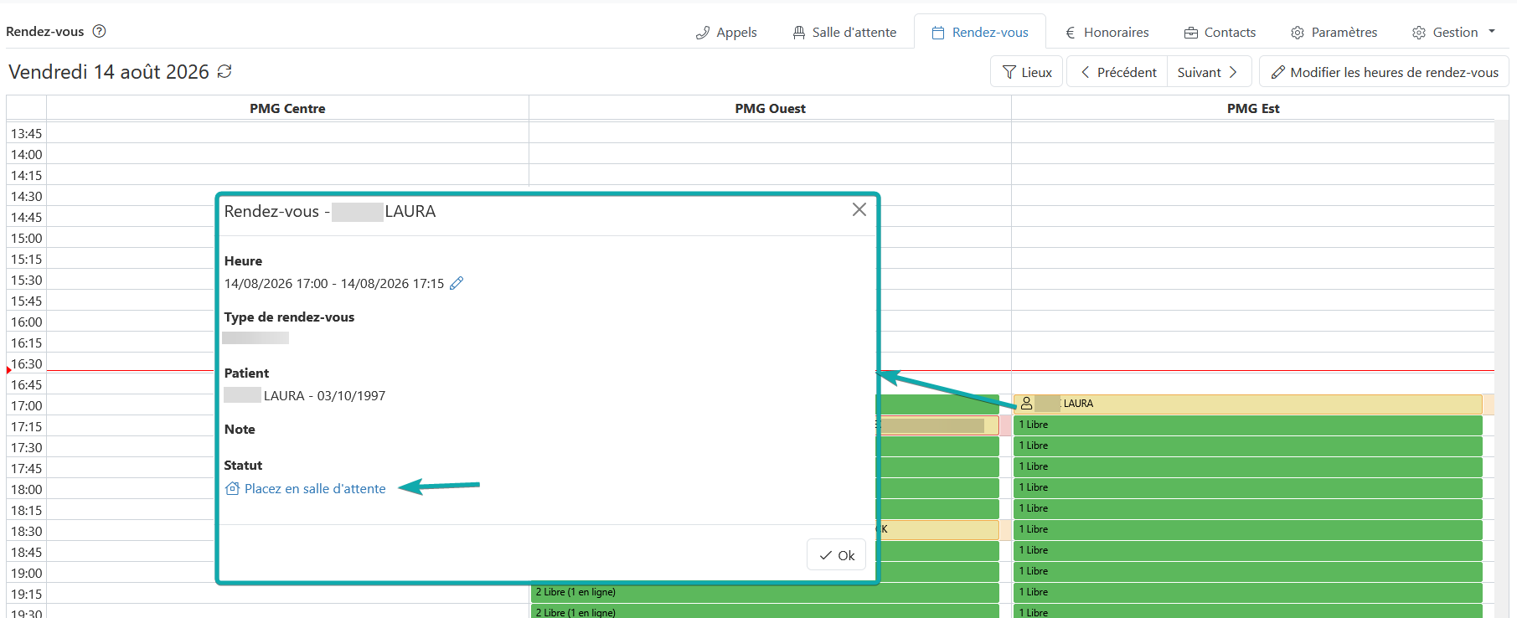Screen dimensions: 1517x618
Task: Go to the previous day with Précédent
Action: tap(1117, 72)
